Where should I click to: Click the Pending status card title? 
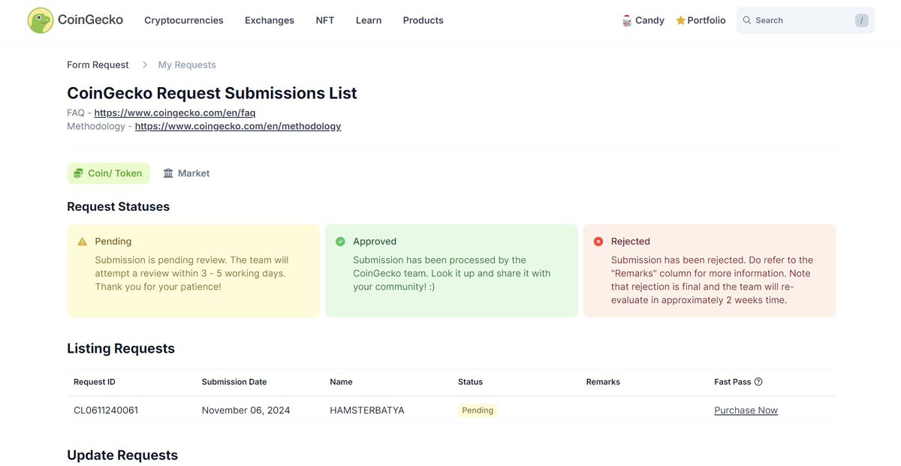click(x=113, y=242)
